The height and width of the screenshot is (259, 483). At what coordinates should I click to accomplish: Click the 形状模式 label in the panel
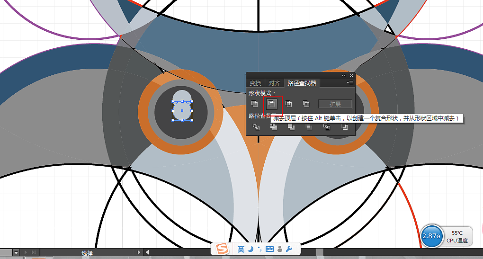coord(262,93)
